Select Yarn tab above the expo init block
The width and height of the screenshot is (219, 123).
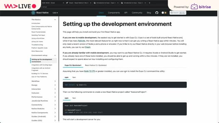(x=74, y=98)
